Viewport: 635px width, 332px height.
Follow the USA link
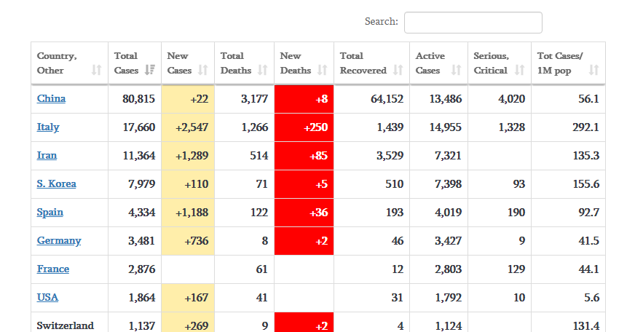(x=47, y=298)
